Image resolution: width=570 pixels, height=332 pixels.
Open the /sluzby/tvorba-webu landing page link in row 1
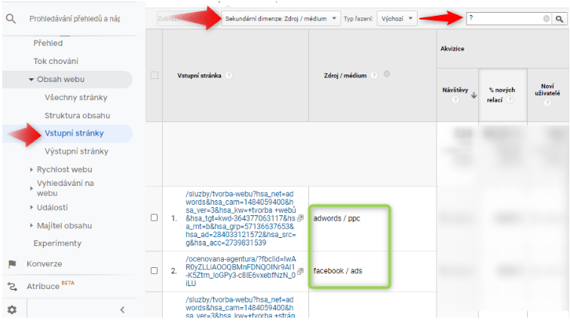click(241, 218)
